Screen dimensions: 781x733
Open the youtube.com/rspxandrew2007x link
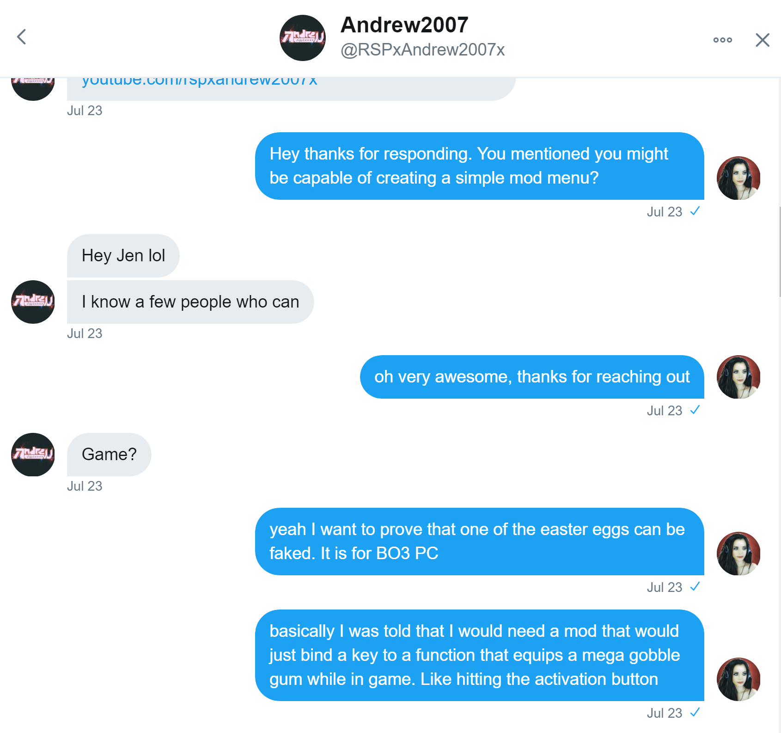tap(200, 81)
